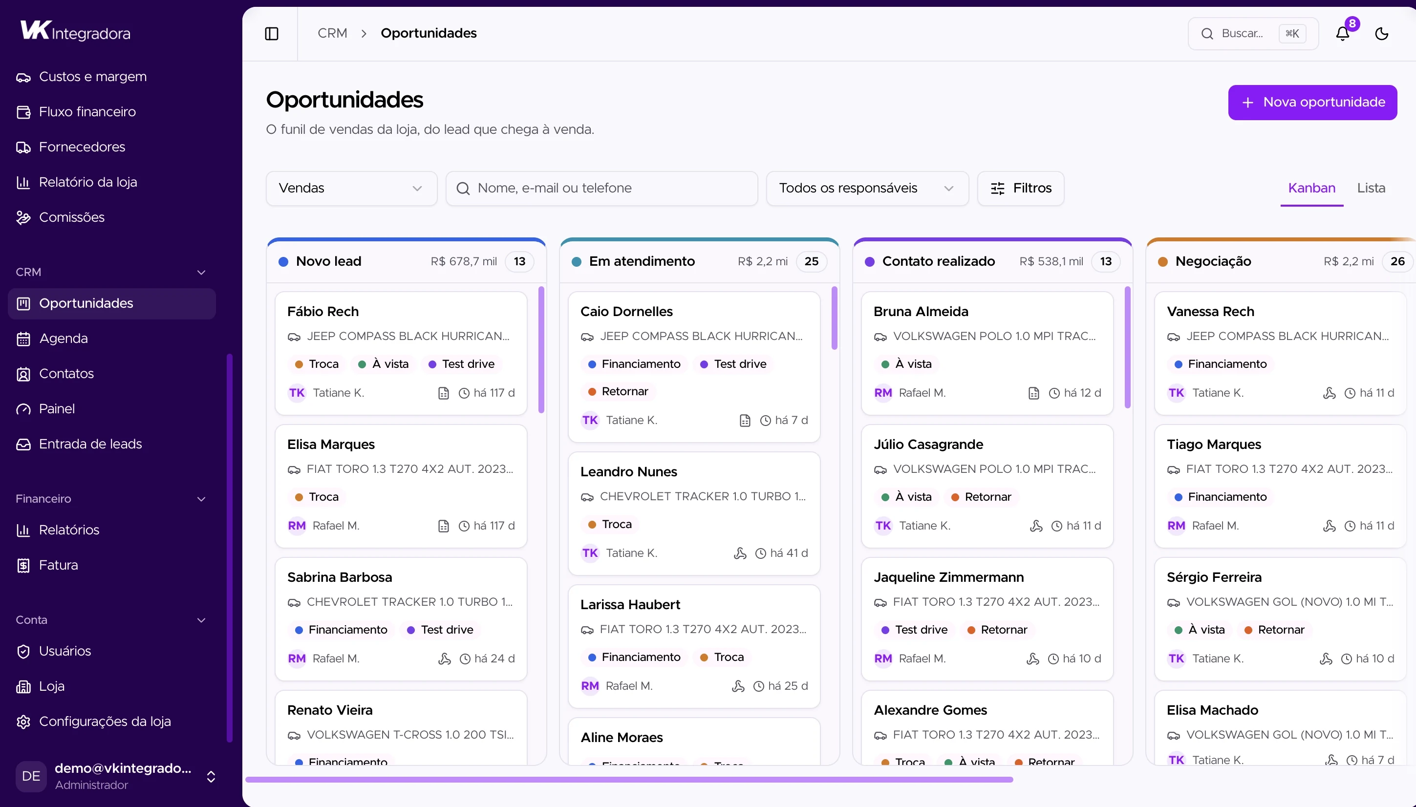The image size is (1416, 807).
Task: Open Comissões in the sidebar
Action: tap(112, 217)
